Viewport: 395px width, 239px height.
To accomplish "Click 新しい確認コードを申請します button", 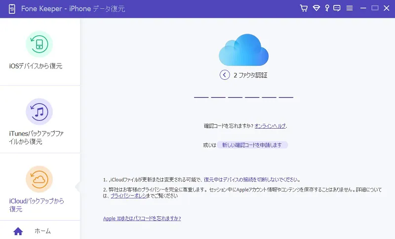I will (x=252, y=145).
